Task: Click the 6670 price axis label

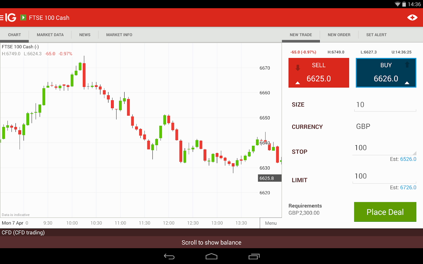Action: pos(265,68)
